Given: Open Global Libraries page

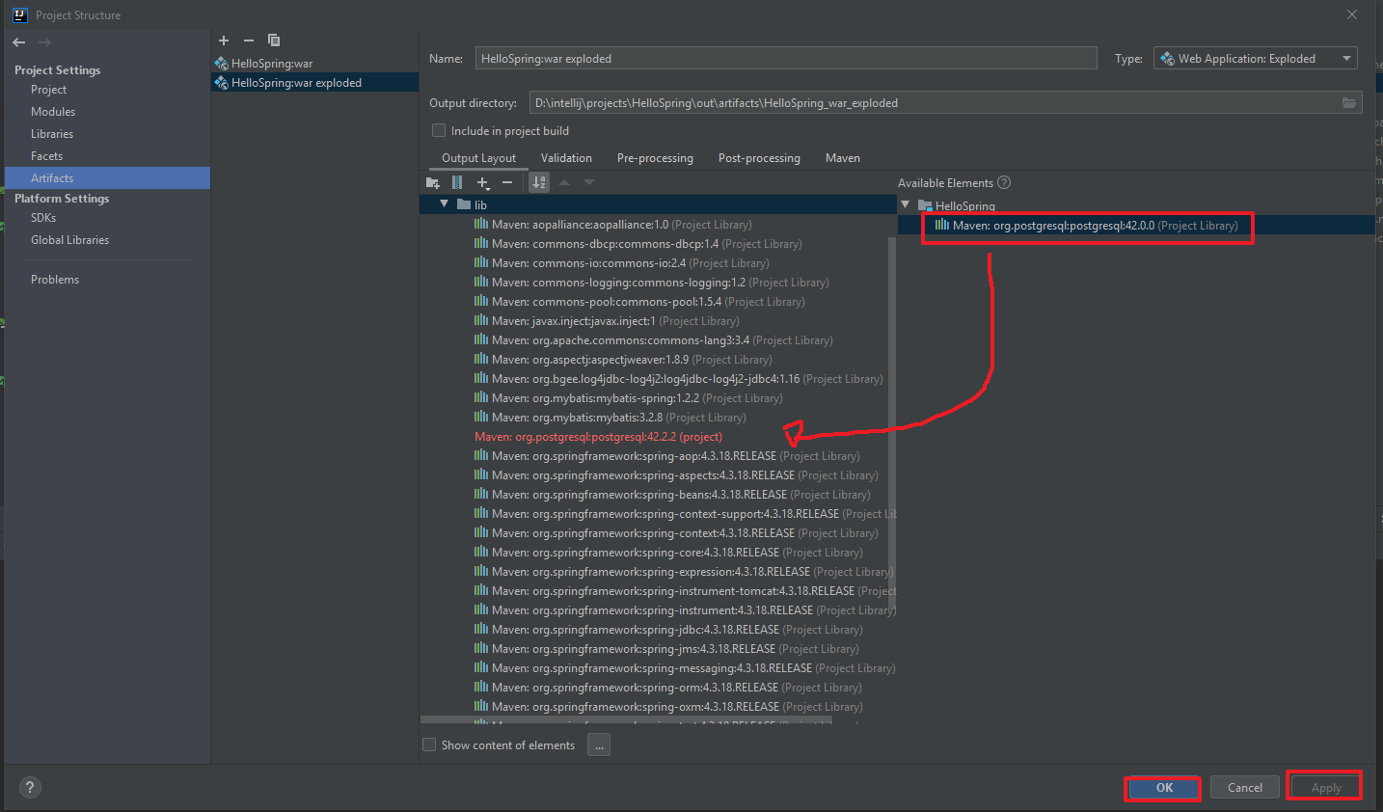Looking at the screenshot, I should click(x=69, y=240).
